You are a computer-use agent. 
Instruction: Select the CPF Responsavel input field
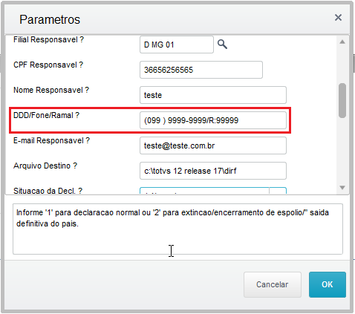pyautogui.click(x=201, y=70)
